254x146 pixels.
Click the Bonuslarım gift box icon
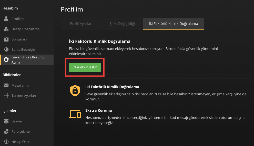click(x=6, y=39)
